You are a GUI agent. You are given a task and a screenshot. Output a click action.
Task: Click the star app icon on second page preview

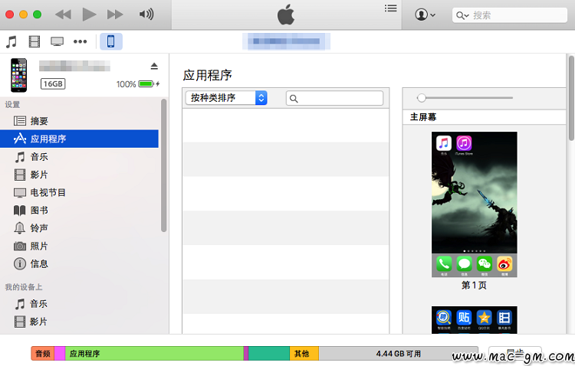[484, 317]
